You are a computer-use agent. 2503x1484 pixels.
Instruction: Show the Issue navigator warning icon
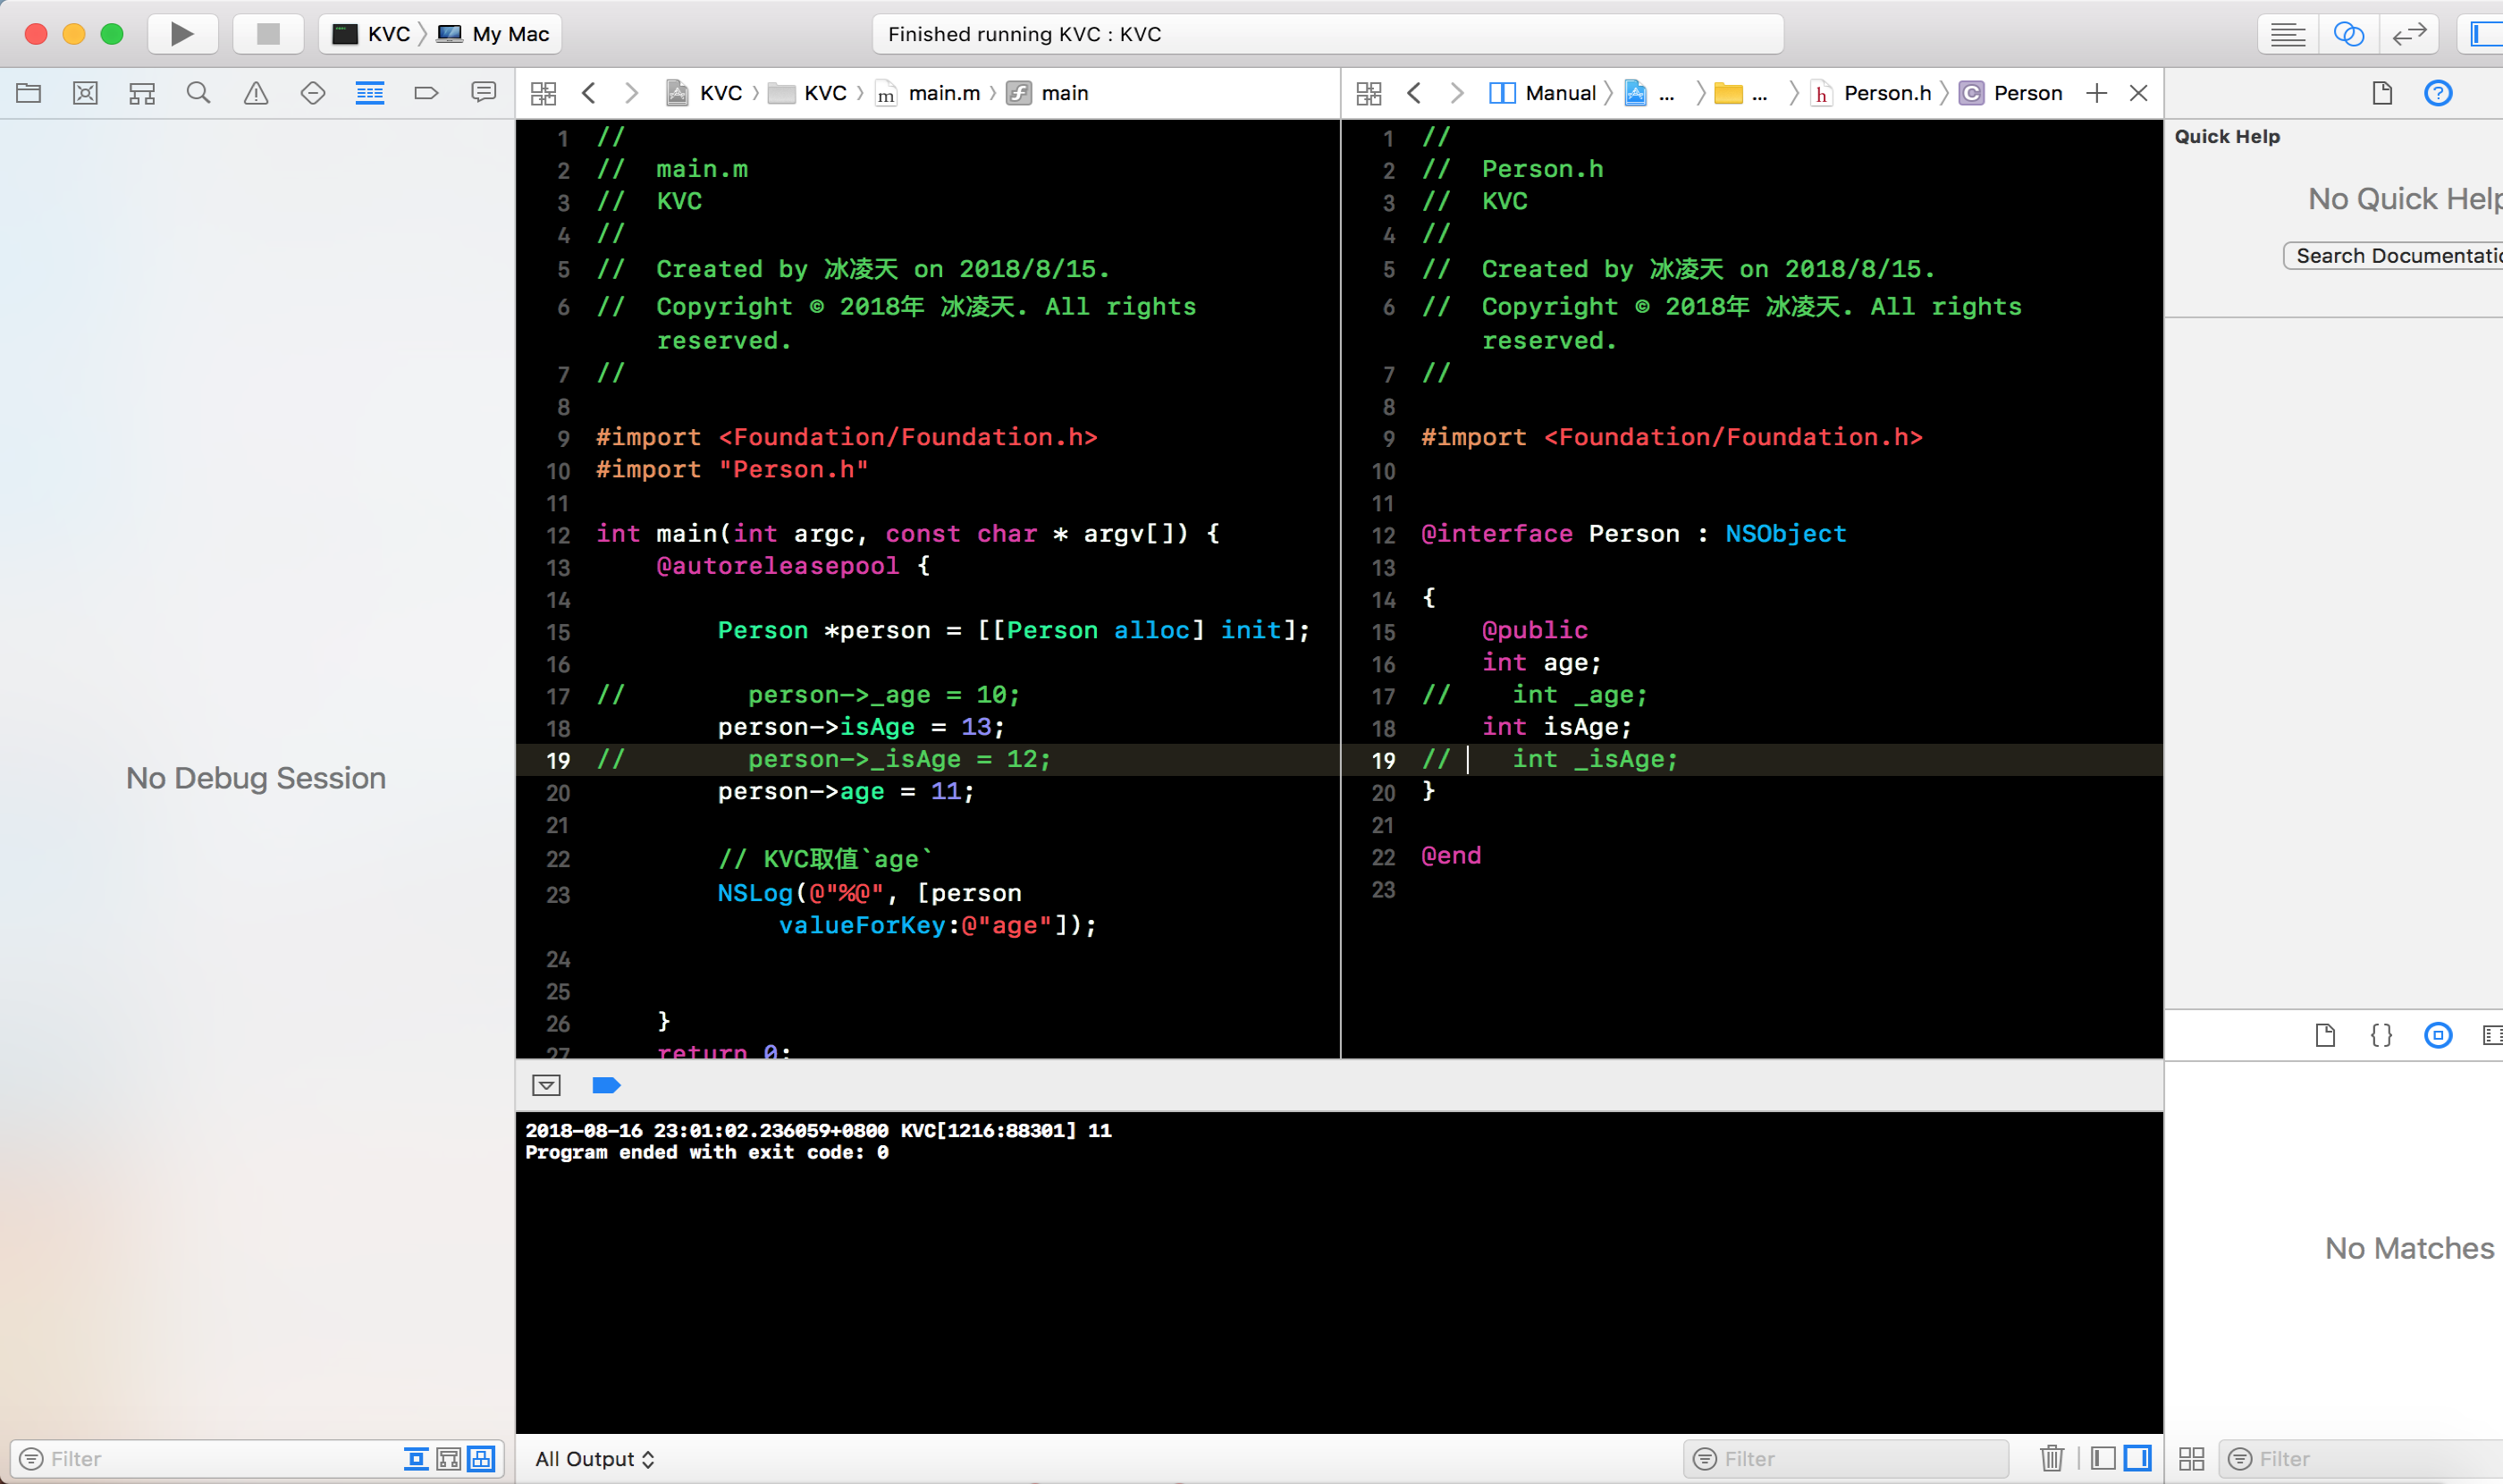(x=256, y=93)
